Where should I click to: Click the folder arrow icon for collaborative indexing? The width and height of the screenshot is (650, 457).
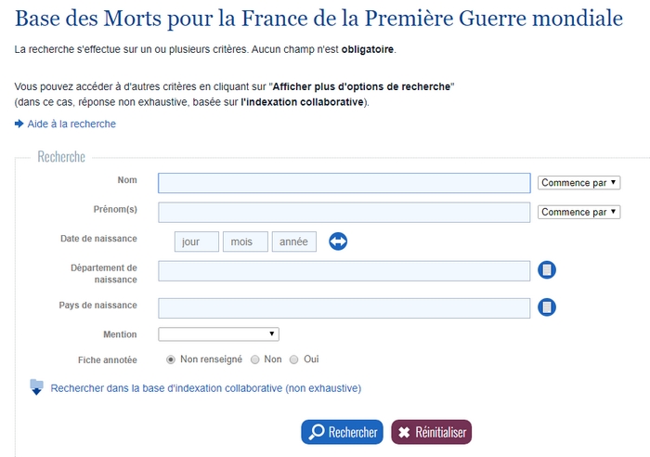[36, 387]
